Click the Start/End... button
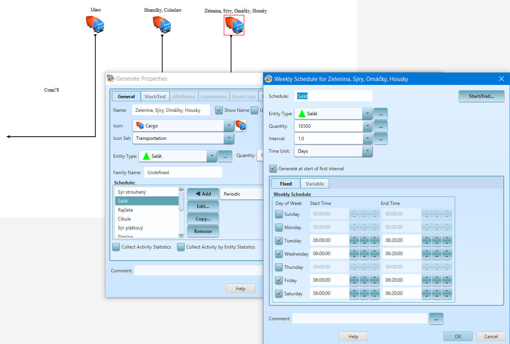Viewport: 510px width, 344px height. tap(481, 96)
